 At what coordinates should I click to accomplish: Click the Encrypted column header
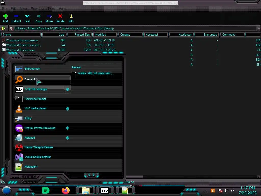[x=207, y=35]
